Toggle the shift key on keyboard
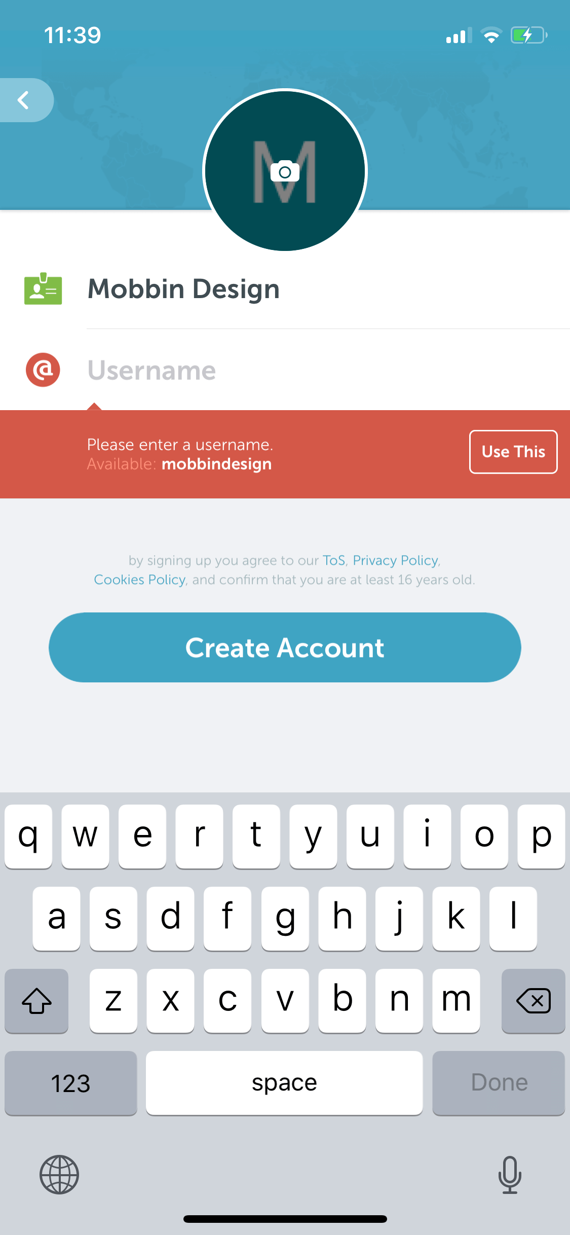570x1235 pixels. coord(36,1001)
